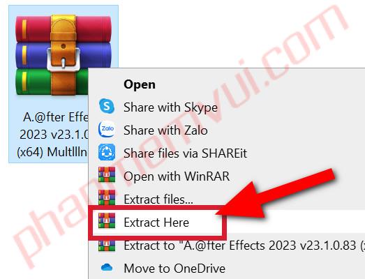The height and width of the screenshot is (279, 365).
Task: Click the OneDrive cloud icon
Action: click(107, 268)
